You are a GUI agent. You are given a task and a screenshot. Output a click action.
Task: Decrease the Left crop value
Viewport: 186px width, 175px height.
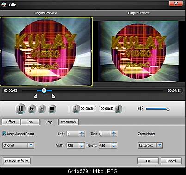pos(82,135)
